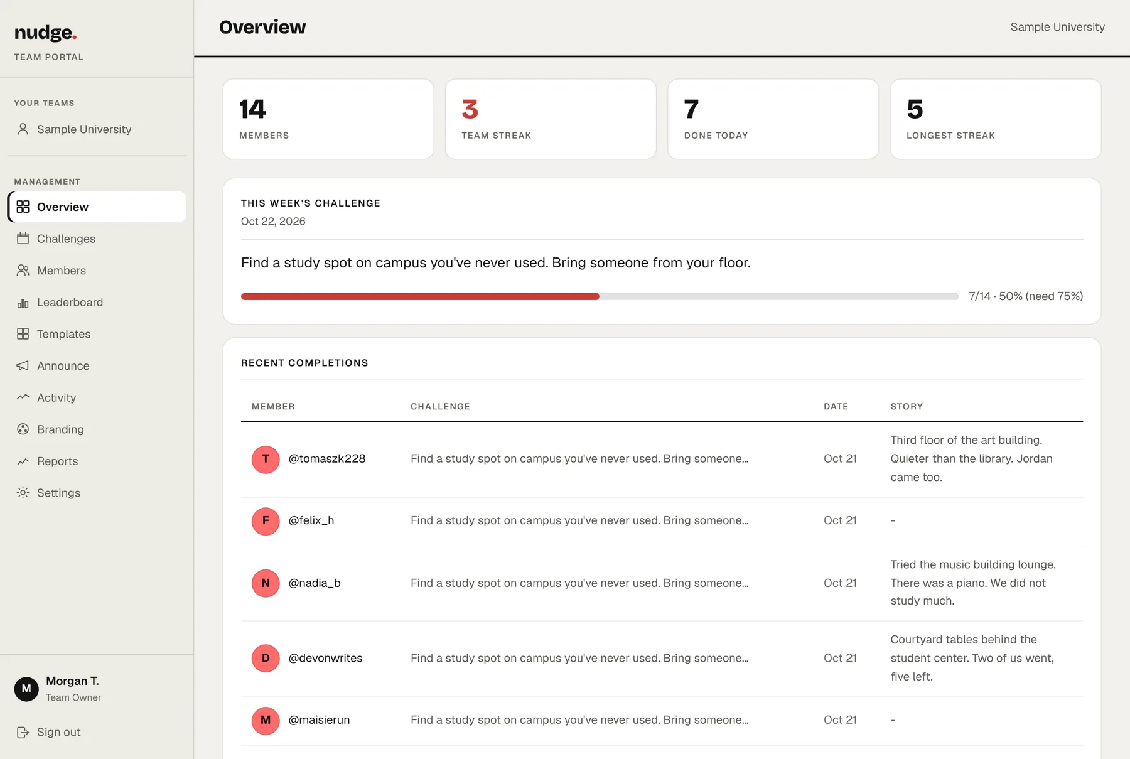This screenshot has width=1130, height=759.
Task: Click the avatar for @tomaszk228
Action: [266, 459]
